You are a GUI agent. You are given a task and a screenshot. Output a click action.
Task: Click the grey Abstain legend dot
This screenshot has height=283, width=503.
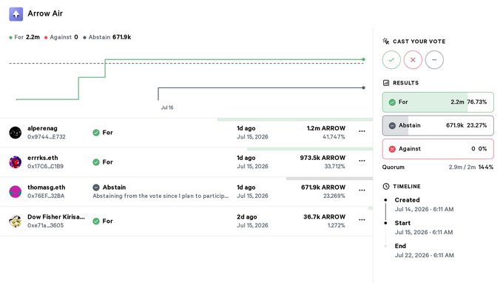[84, 38]
